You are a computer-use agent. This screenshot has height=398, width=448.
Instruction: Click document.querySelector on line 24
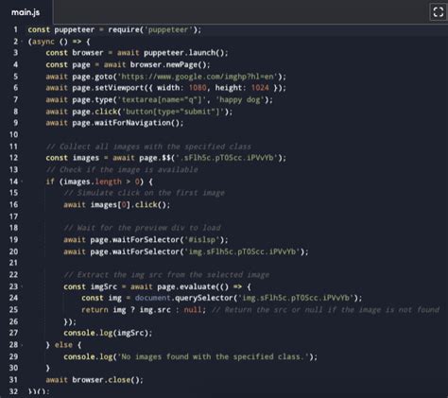[x=183, y=298]
